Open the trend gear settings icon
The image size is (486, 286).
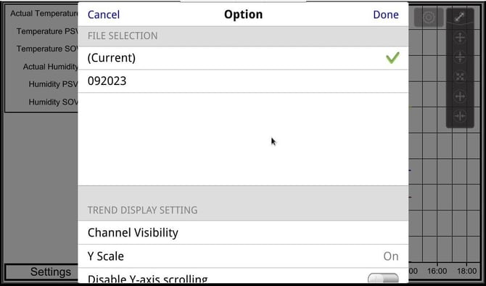click(x=429, y=17)
